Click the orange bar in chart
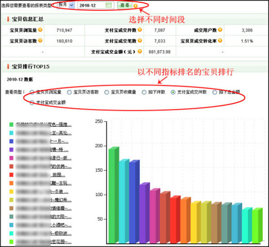This screenshot has width=269, height=247. [x=186, y=220]
